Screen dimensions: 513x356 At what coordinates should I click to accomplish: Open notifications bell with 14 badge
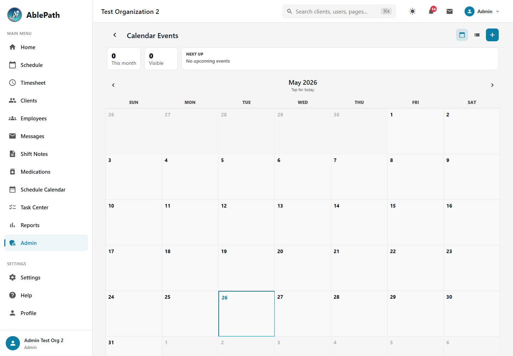tap(431, 11)
